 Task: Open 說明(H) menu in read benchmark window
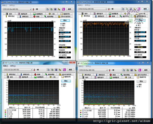[12, 6]
